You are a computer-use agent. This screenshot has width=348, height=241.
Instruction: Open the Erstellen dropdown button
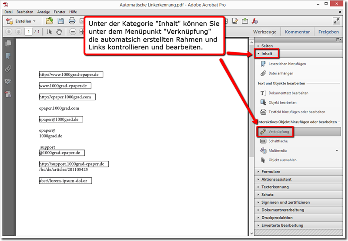(x=21, y=21)
